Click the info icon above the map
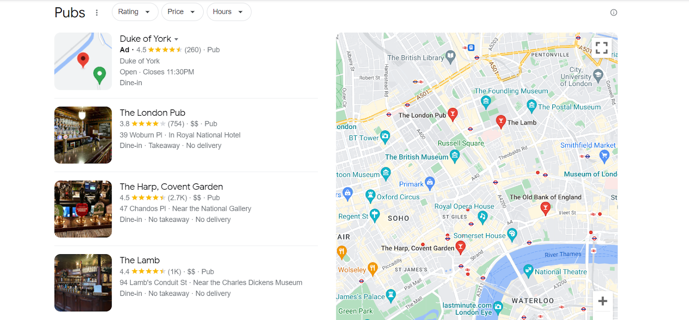Viewport: 689px width, 320px height. click(x=614, y=12)
